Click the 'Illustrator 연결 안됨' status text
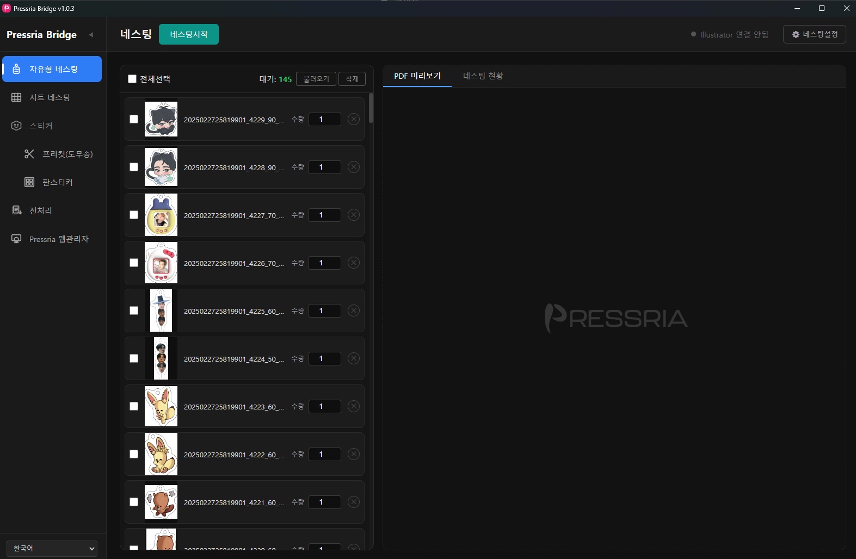The height and width of the screenshot is (559, 856). point(734,34)
